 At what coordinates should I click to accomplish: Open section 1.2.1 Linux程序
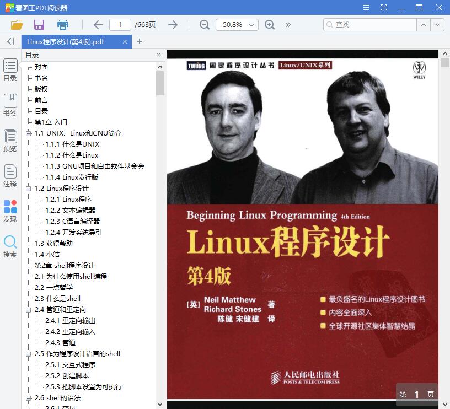point(68,200)
